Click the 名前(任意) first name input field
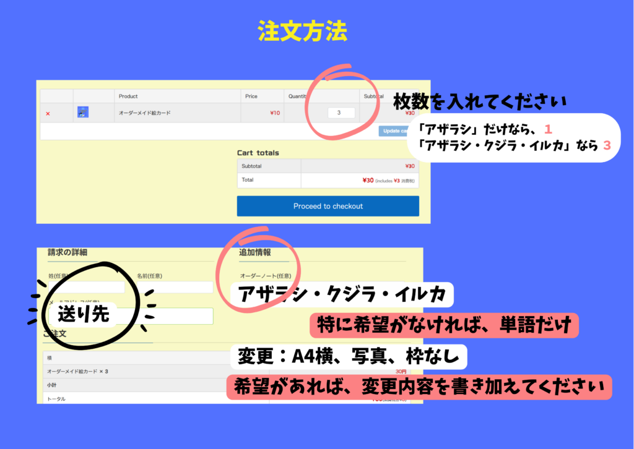The height and width of the screenshot is (449, 634). point(175,287)
